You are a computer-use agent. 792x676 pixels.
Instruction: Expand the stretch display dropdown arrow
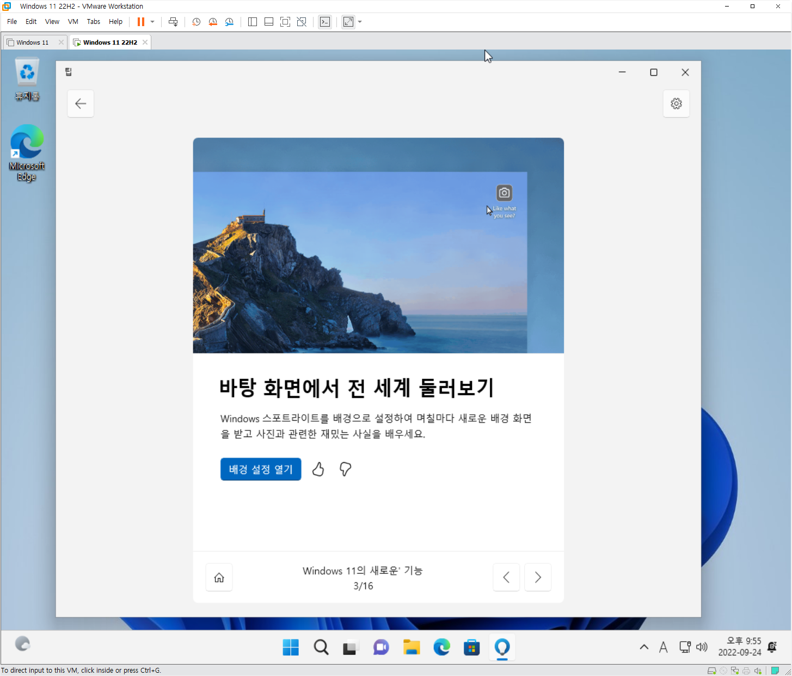(360, 22)
